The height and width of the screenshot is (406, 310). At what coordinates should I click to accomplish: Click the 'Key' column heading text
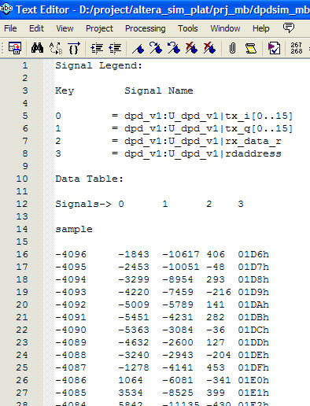pyautogui.click(x=65, y=90)
